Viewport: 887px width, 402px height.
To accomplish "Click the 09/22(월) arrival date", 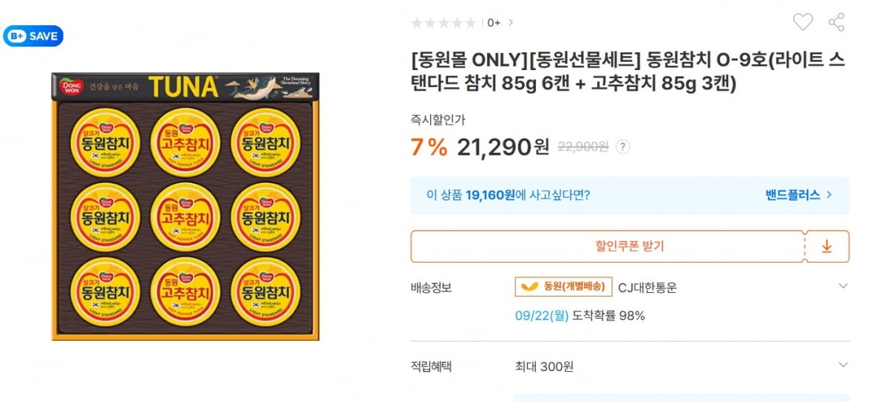I will (542, 316).
